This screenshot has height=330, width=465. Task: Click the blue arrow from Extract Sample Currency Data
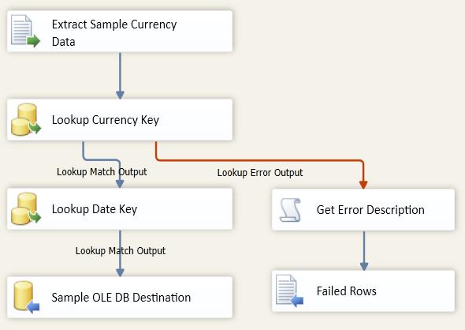point(120,76)
